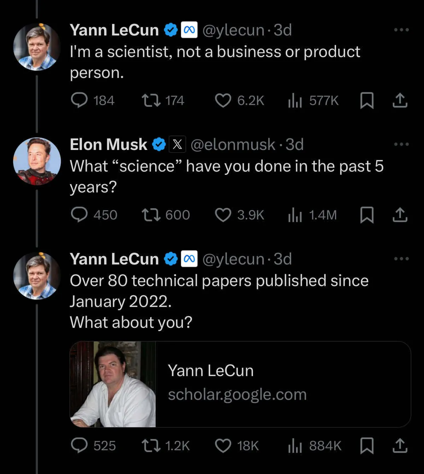Share LeCun's first tweet

(x=400, y=100)
